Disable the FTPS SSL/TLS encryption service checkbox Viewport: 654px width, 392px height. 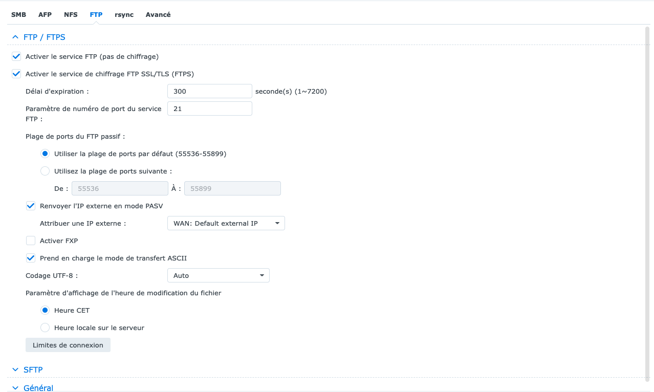click(16, 74)
